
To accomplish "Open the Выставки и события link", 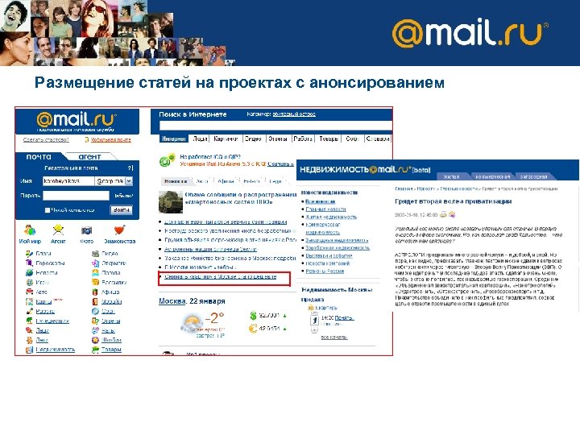I will click(x=329, y=255).
